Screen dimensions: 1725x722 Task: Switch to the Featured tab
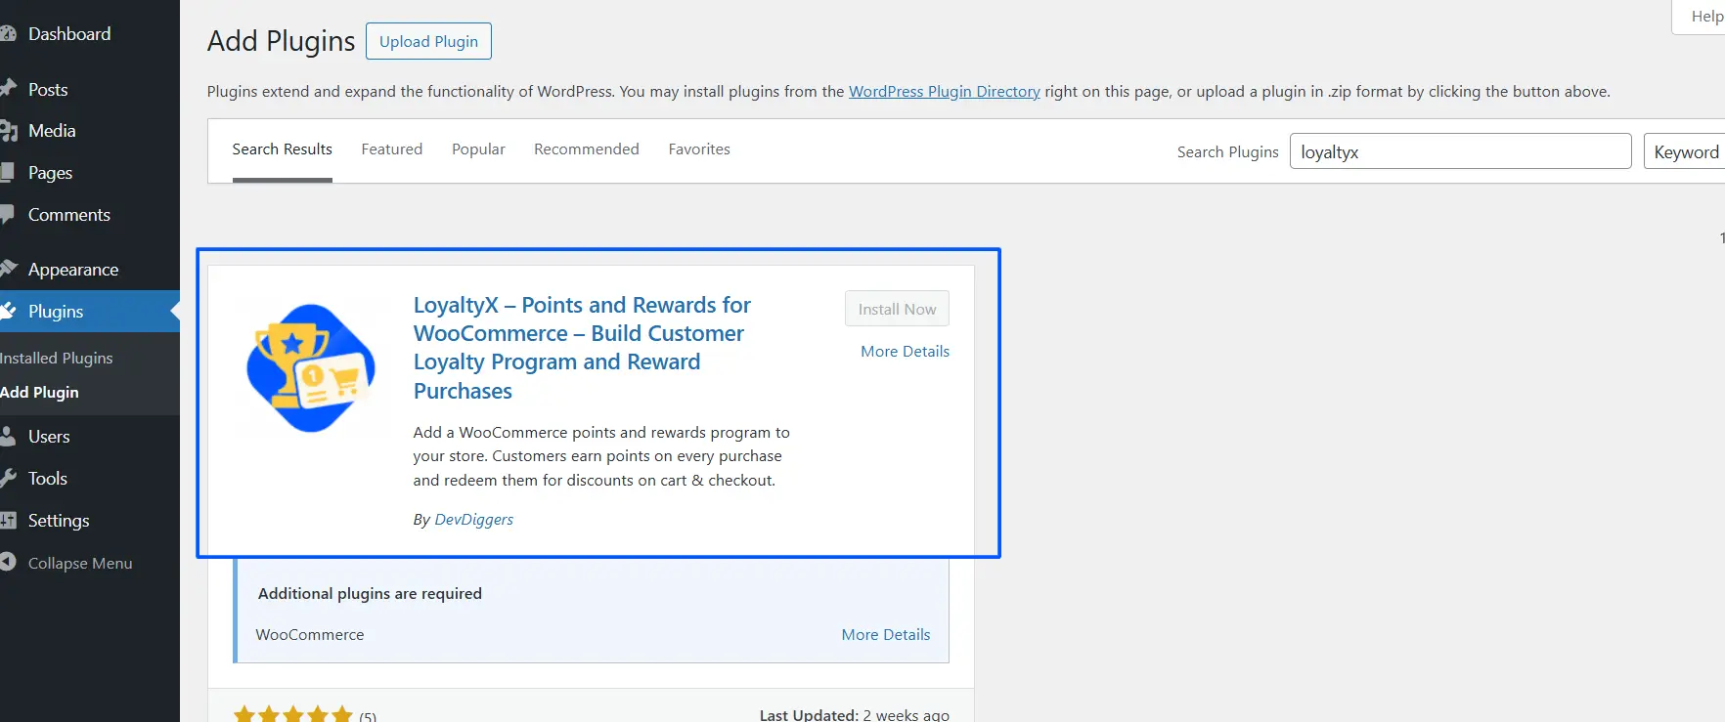point(391,149)
